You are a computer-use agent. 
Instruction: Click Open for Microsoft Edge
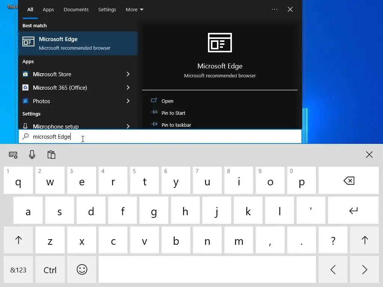[x=167, y=101]
